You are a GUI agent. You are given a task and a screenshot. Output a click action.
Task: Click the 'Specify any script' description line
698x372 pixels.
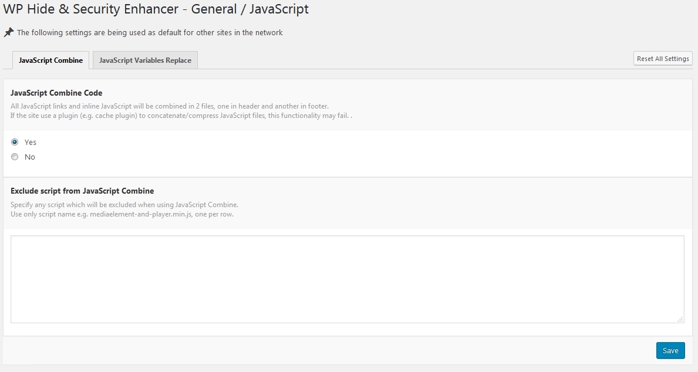coord(124,205)
